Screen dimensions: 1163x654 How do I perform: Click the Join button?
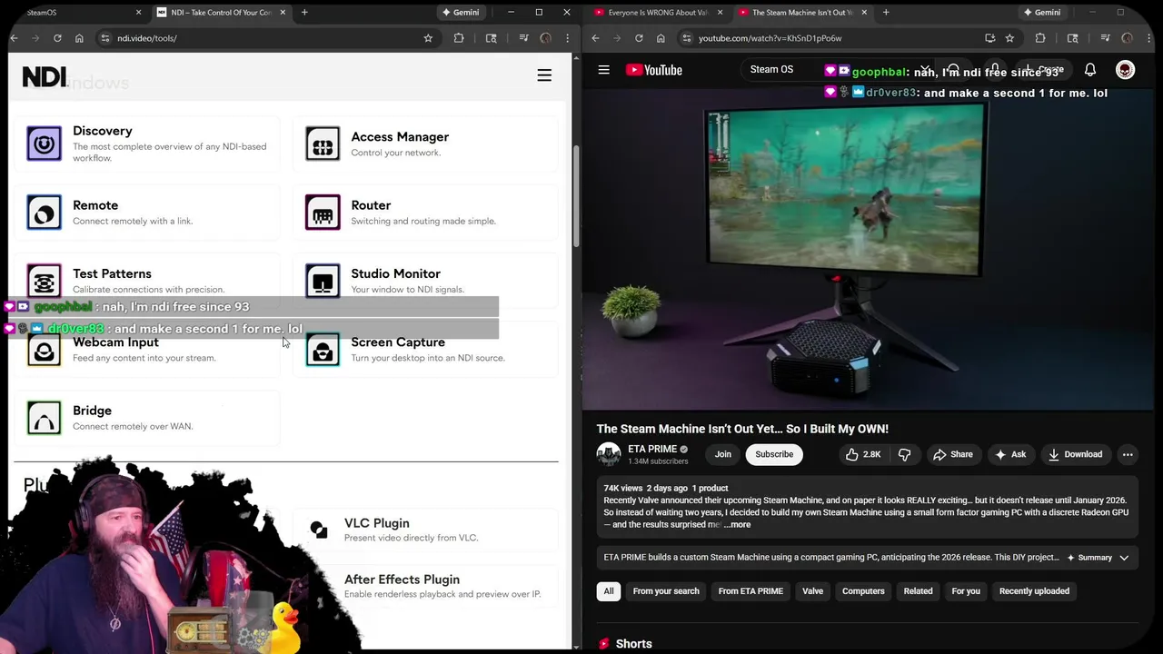723,454
